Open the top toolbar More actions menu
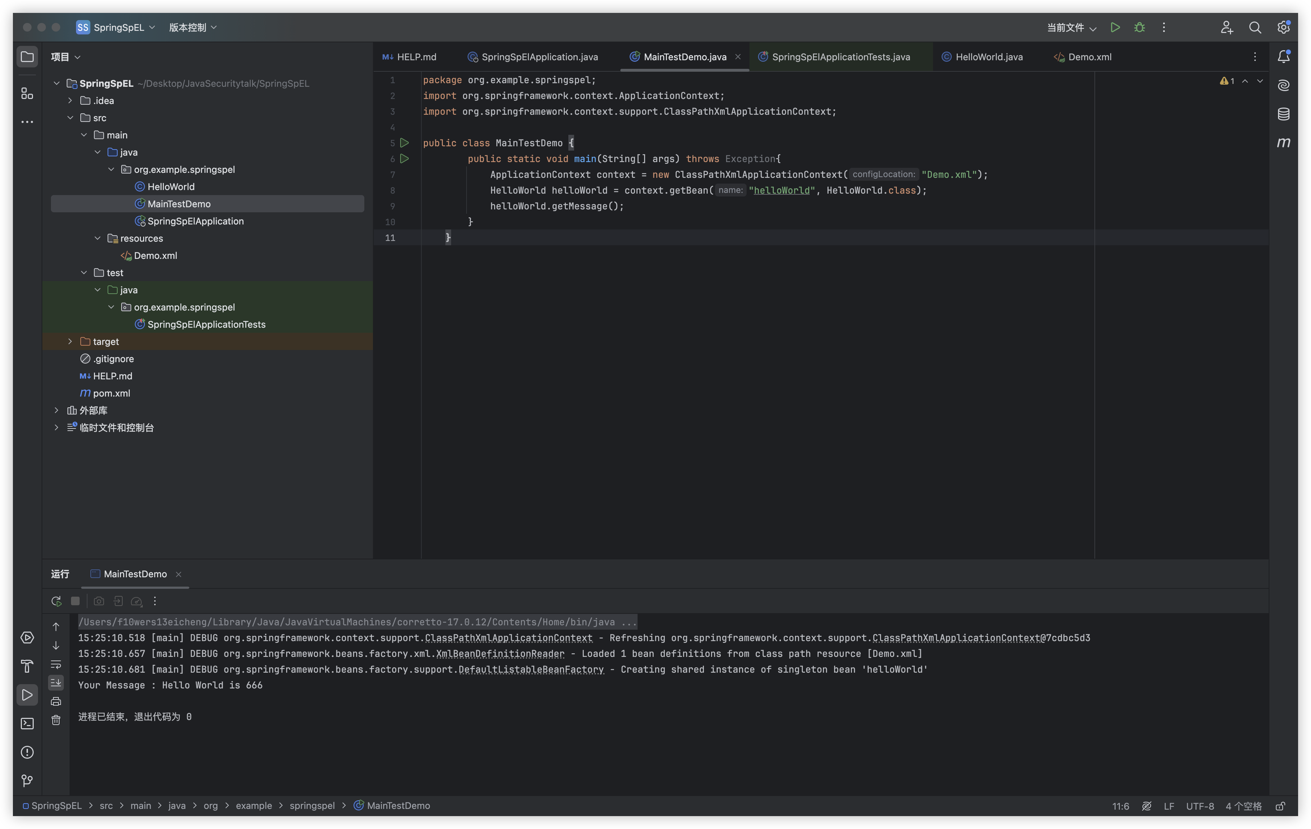 point(1164,27)
